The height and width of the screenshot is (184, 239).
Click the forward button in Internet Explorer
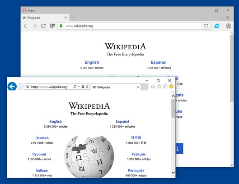21,87
